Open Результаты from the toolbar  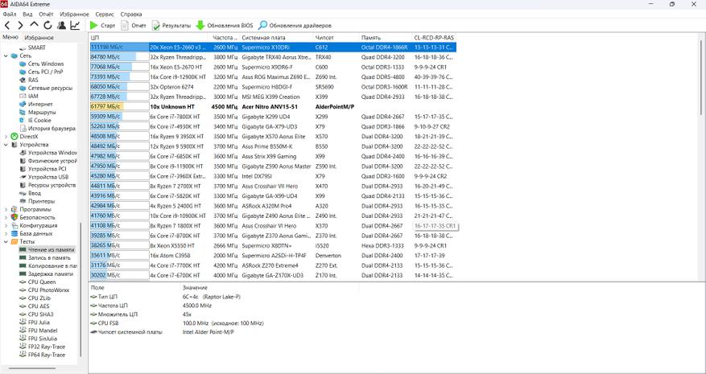pos(171,26)
